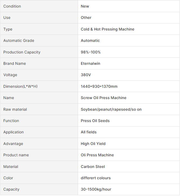Viewport: 180px width, 196px height.
Task: Click the "Dimension(L*W*H)" row label
Action: click(20, 86)
